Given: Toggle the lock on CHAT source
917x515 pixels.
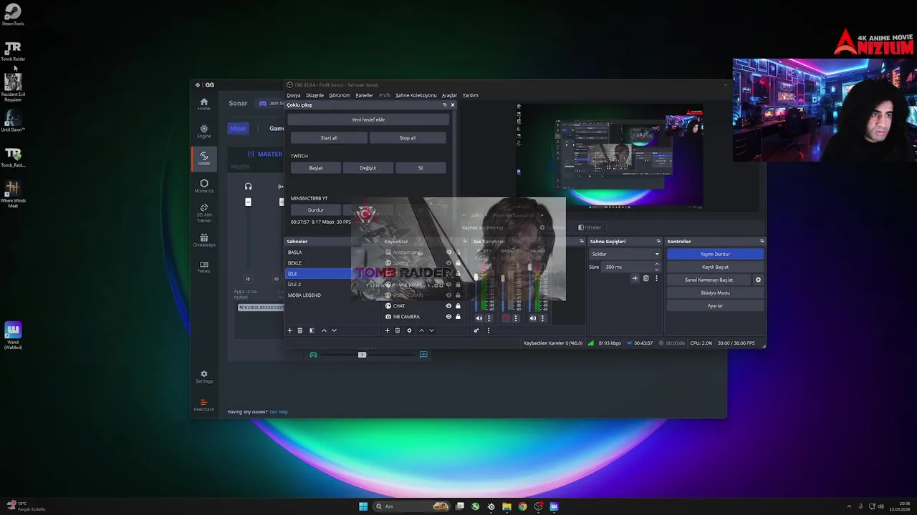Looking at the screenshot, I should click(x=458, y=306).
